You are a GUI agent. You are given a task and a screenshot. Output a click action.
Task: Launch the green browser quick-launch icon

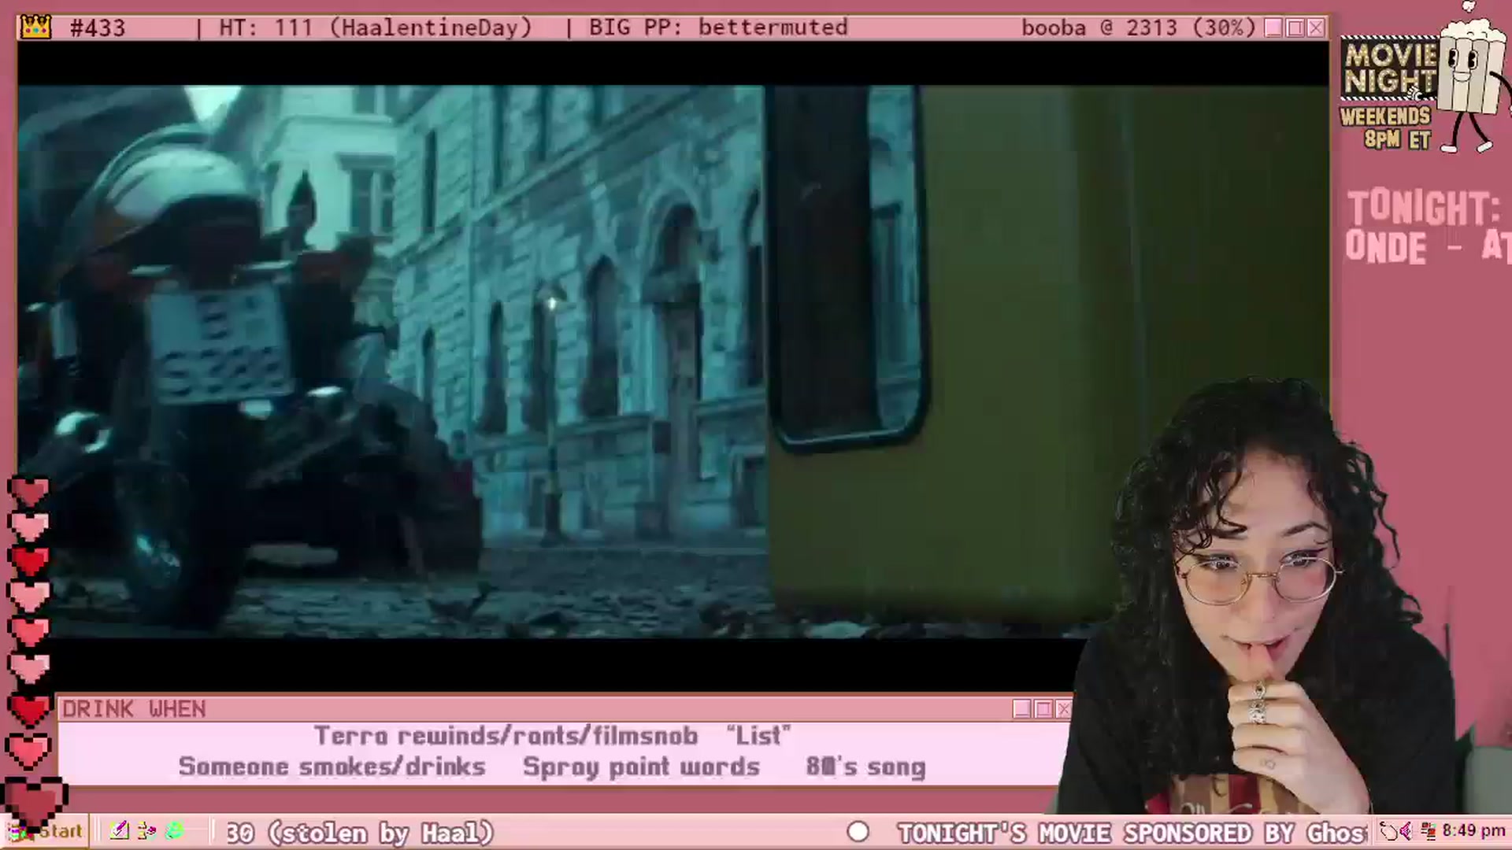click(174, 830)
